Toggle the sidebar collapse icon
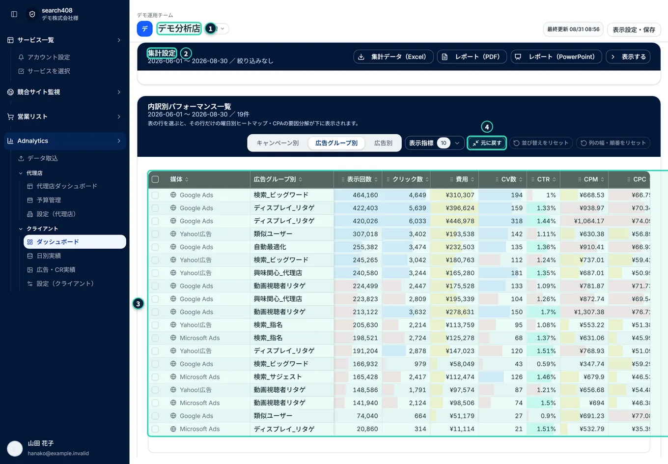 tap(14, 14)
